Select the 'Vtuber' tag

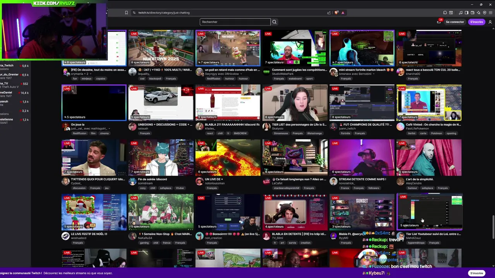tap(180, 188)
